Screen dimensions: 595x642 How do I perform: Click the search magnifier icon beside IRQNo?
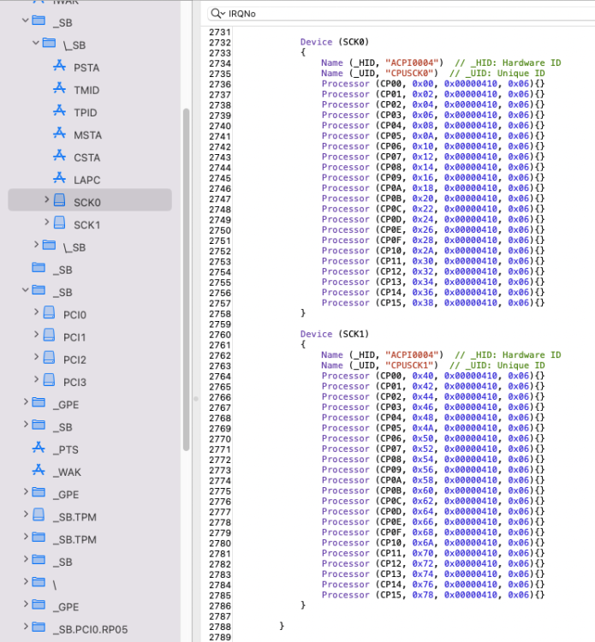click(215, 14)
